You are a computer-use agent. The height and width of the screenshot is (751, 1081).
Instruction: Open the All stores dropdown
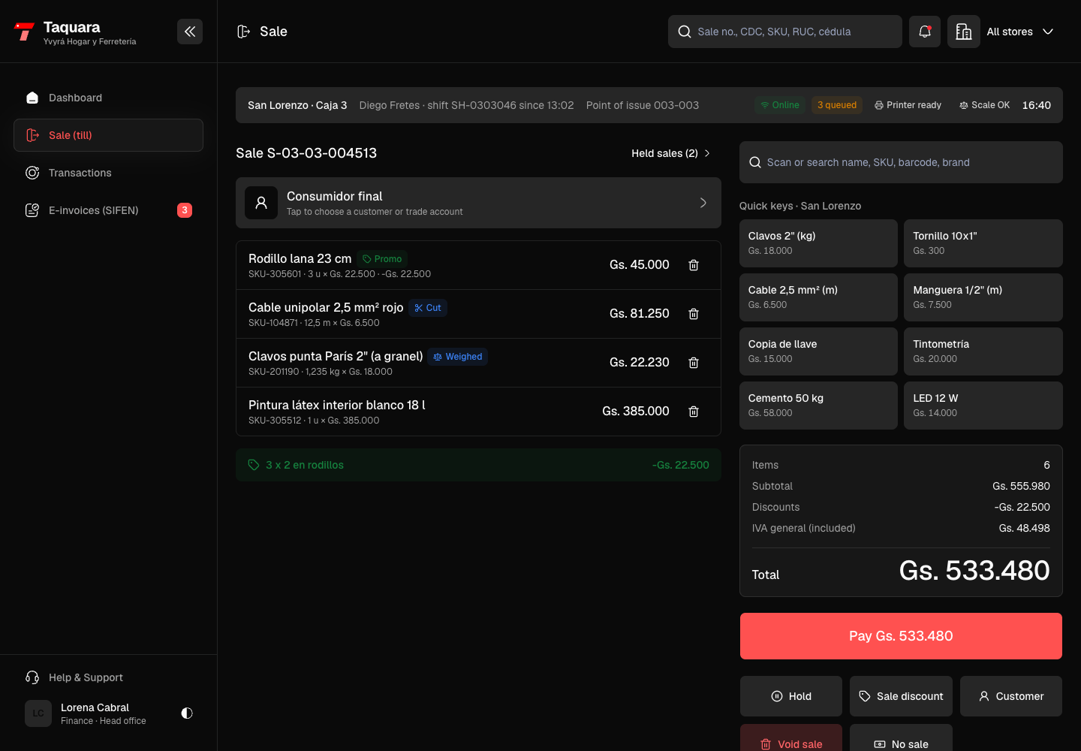click(x=1020, y=32)
